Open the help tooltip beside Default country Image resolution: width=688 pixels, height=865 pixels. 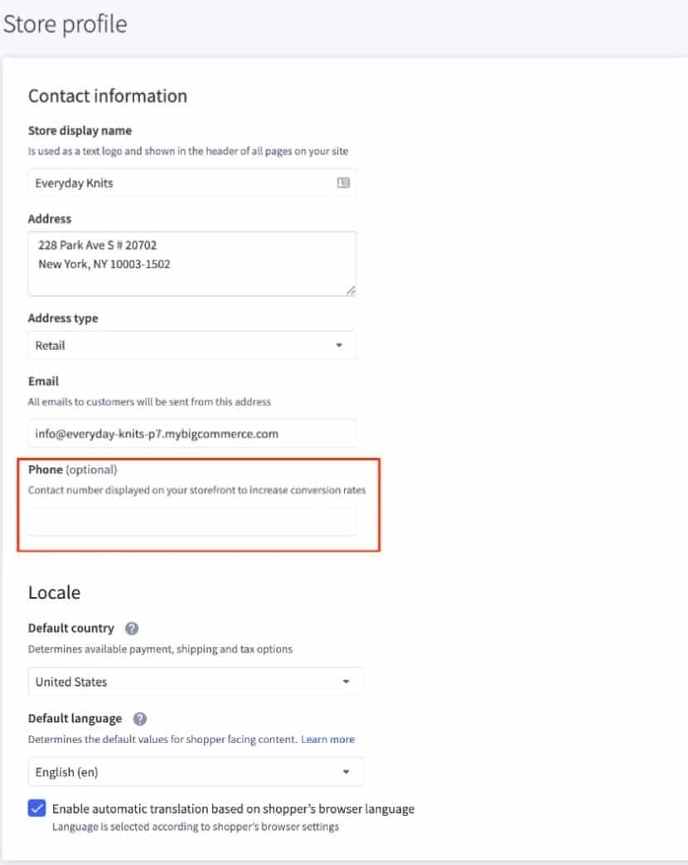coord(131,628)
